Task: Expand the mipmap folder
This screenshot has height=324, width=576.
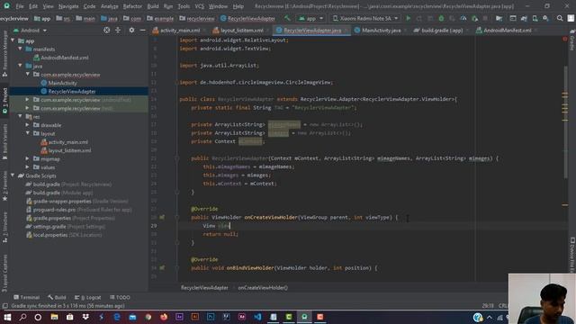Action: (x=28, y=159)
